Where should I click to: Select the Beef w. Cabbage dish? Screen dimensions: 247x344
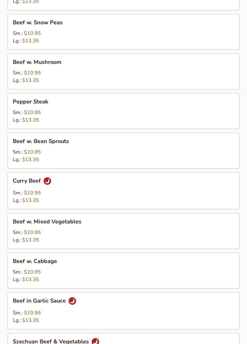click(x=35, y=261)
